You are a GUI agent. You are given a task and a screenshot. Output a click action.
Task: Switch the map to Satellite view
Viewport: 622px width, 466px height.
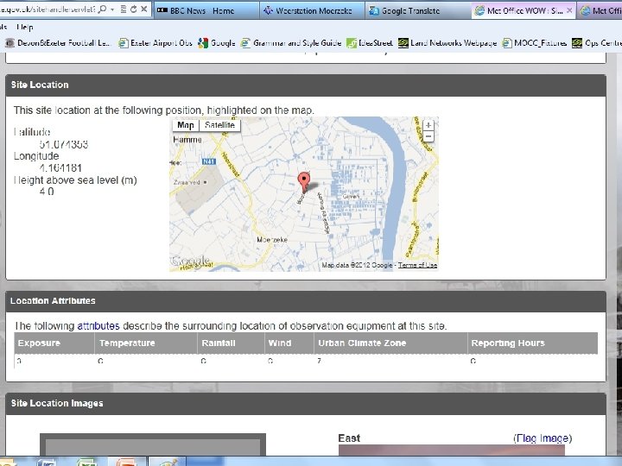click(x=219, y=125)
